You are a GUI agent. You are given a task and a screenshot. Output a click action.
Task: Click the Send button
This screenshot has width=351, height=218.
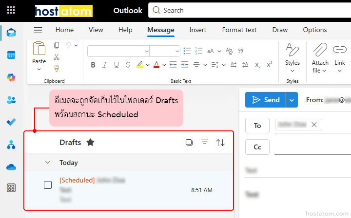266,100
